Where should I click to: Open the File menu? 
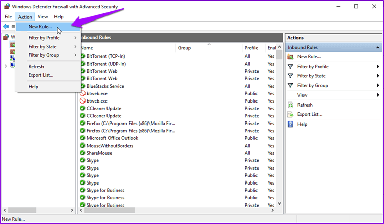click(x=8, y=17)
